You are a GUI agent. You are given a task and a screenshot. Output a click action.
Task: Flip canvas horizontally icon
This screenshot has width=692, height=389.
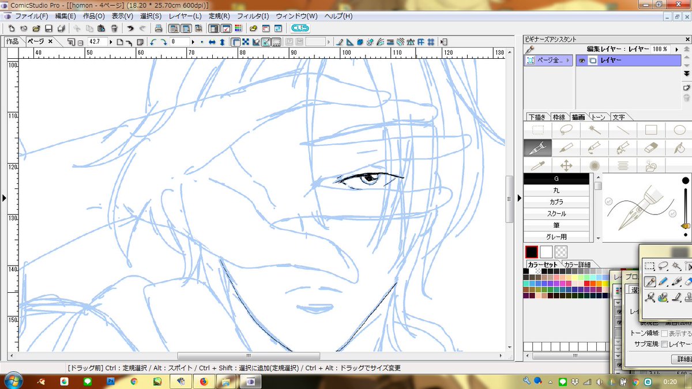point(212,42)
